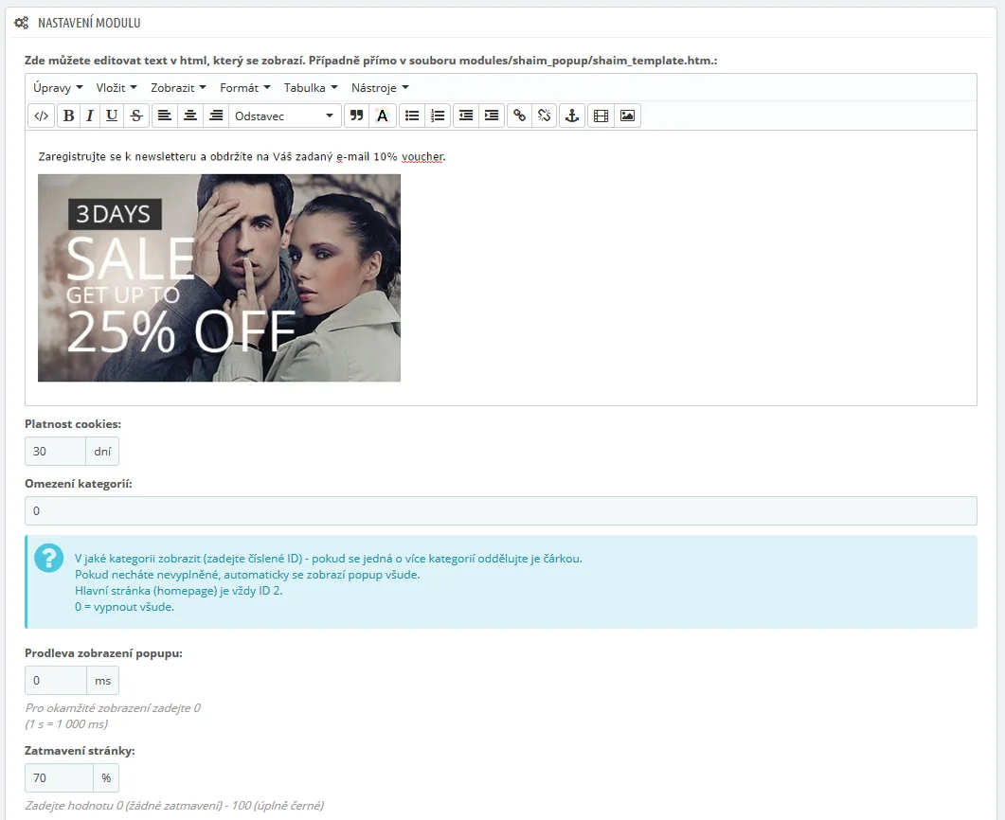Click the anchor icon
Screen dimensions: 1005x820
click(571, 116)
